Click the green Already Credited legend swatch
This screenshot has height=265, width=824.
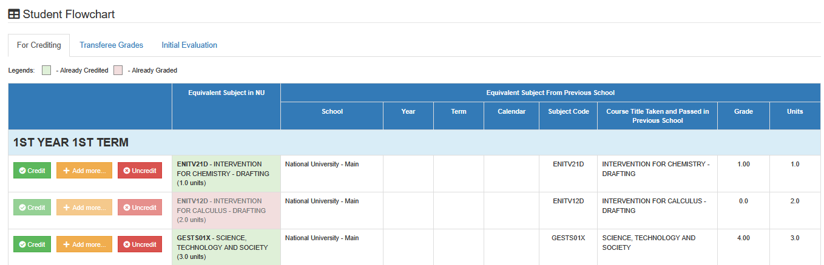(x=46, y=70)
